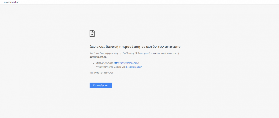Click the site information icon in address bar

(2, 2)
